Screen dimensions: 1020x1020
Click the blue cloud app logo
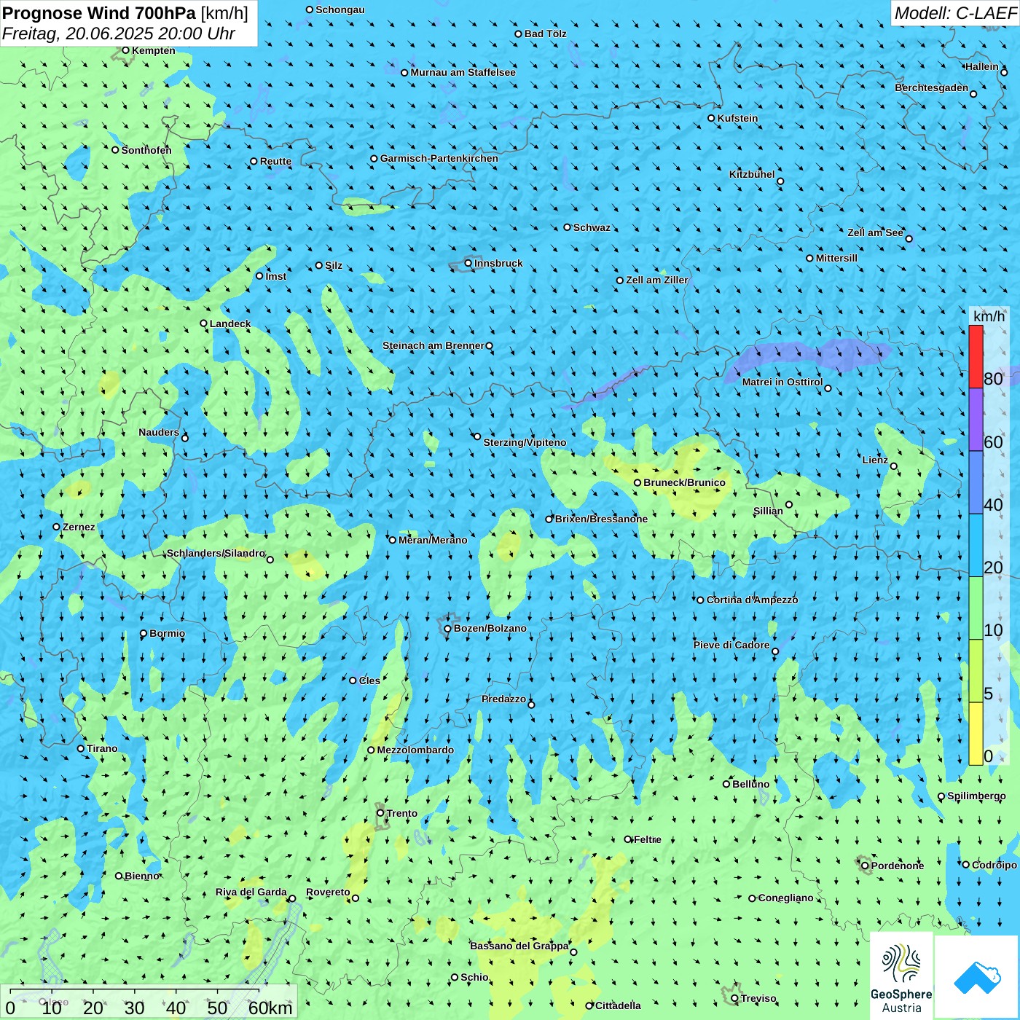pos(977,977)
